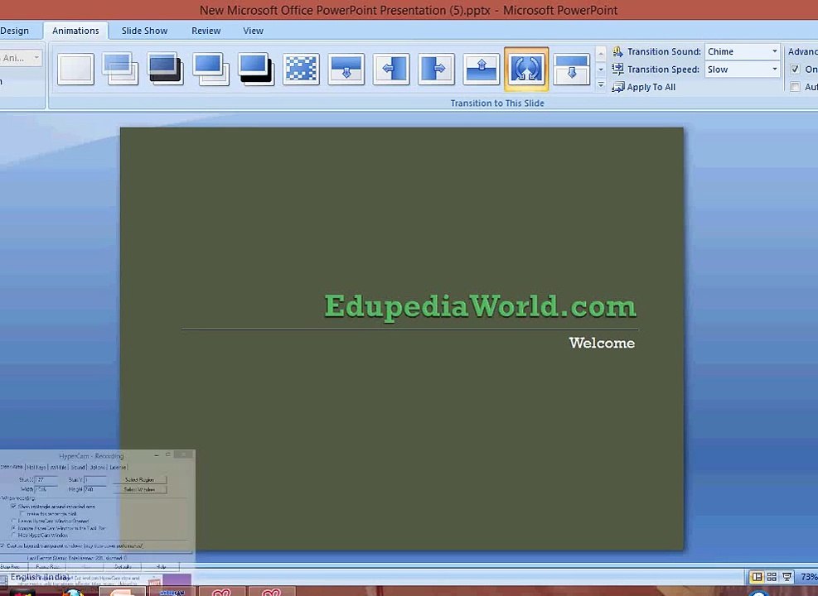
Task: Select the Welcome subtitle on slide
Action: point(602,343)
